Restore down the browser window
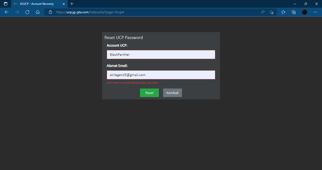The image size is (322, 170). (x=306, y=4)
